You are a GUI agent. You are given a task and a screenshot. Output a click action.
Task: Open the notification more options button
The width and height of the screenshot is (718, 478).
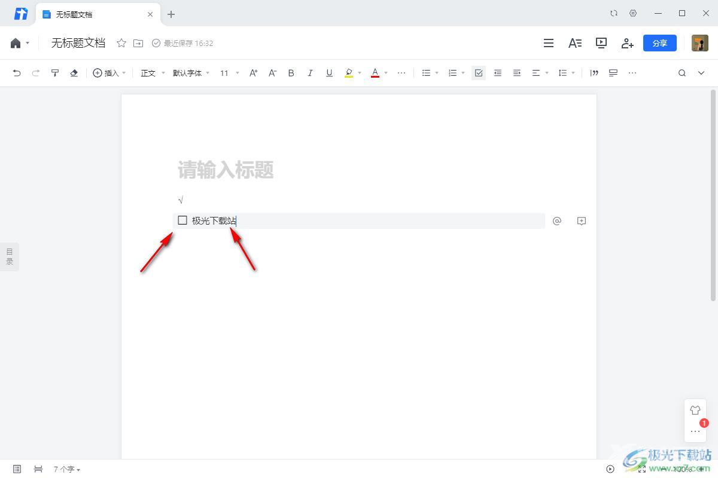695,431
